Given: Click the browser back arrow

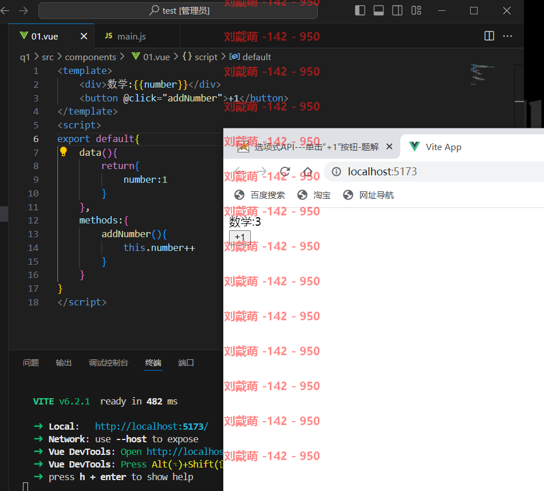Looking at the screenshot, I should point(239,171).
